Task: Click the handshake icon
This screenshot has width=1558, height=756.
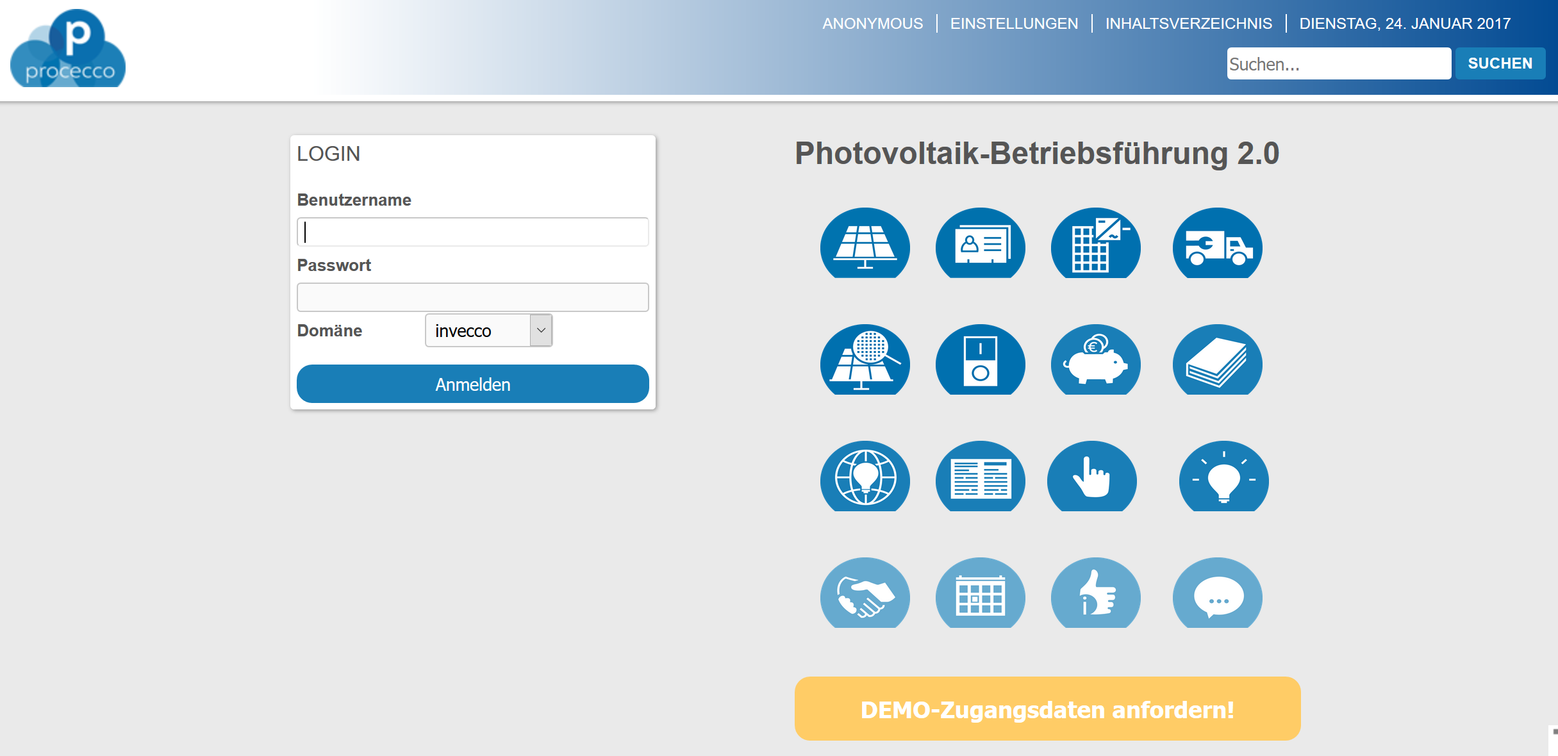Action: 865,593
